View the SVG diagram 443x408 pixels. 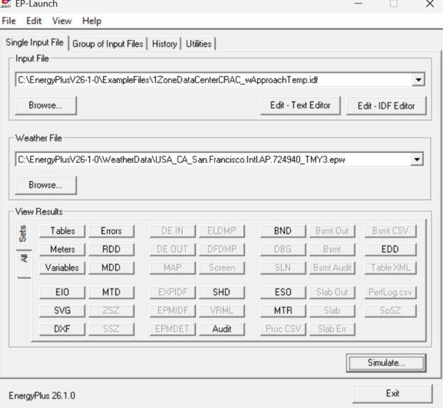point(63,310)
